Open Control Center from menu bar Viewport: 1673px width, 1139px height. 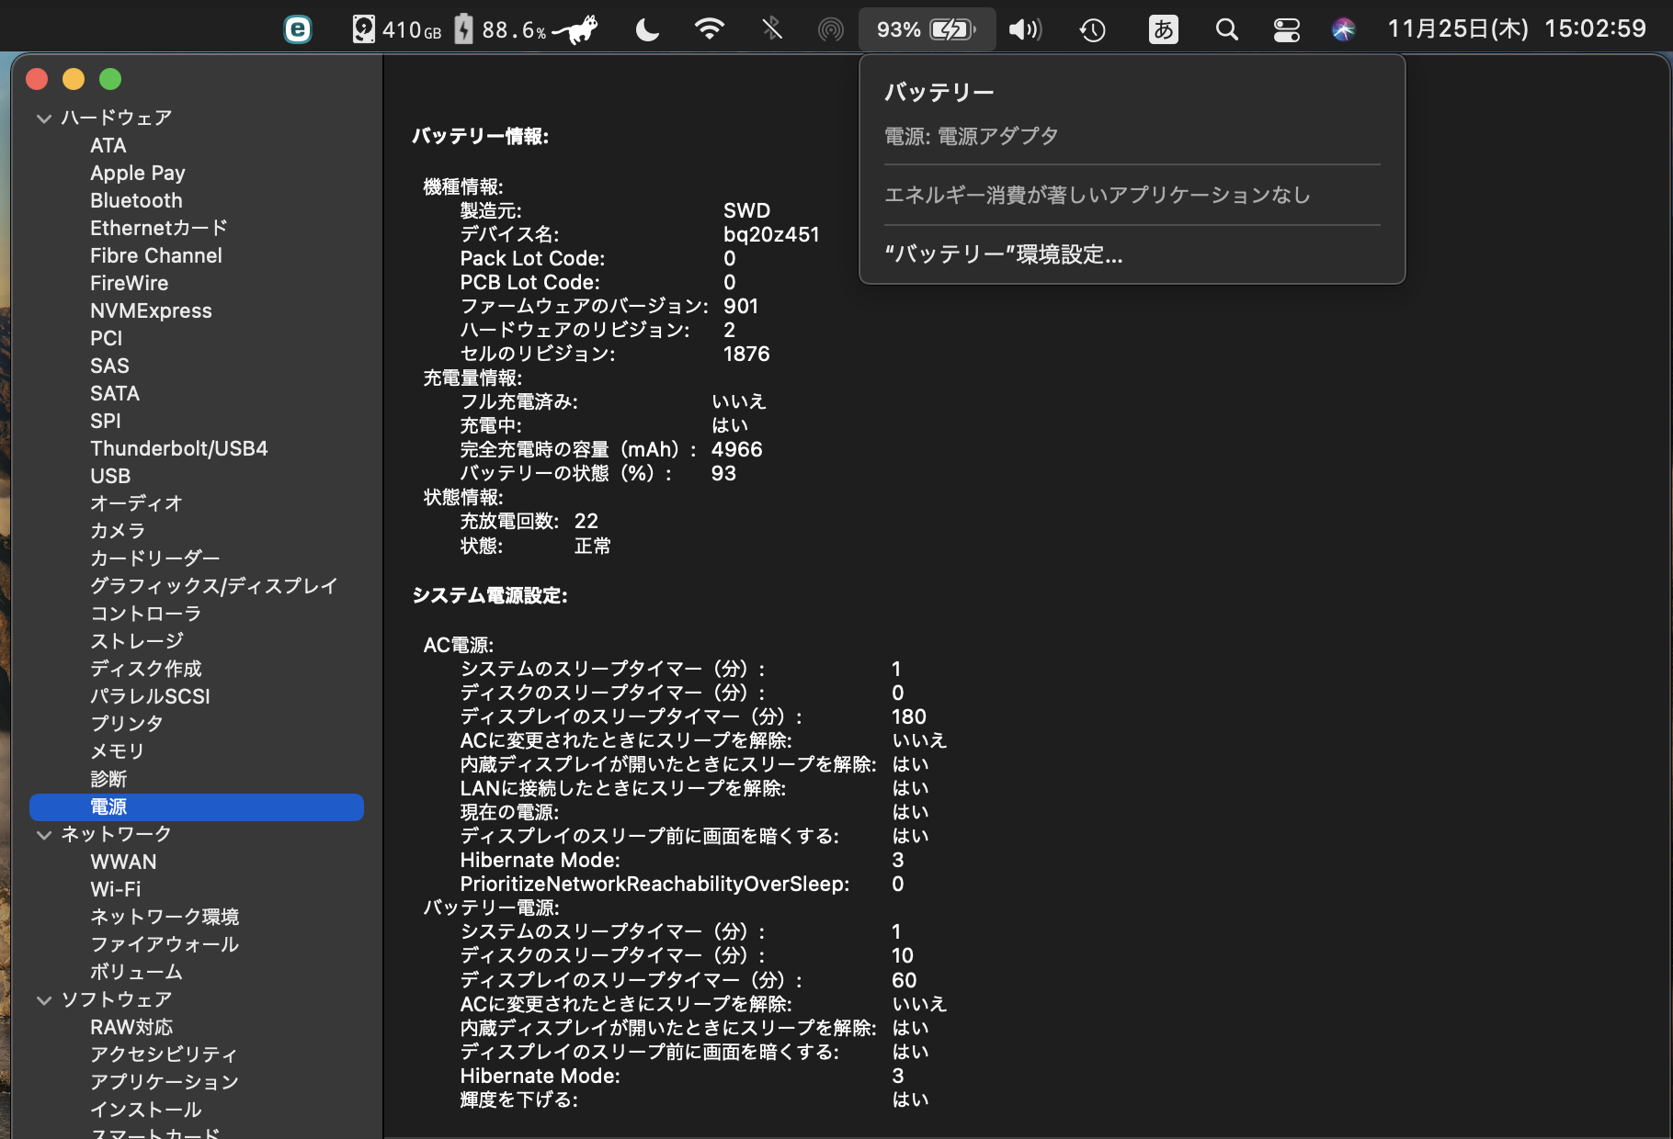pyautogui.click(x=1286, y=29)
